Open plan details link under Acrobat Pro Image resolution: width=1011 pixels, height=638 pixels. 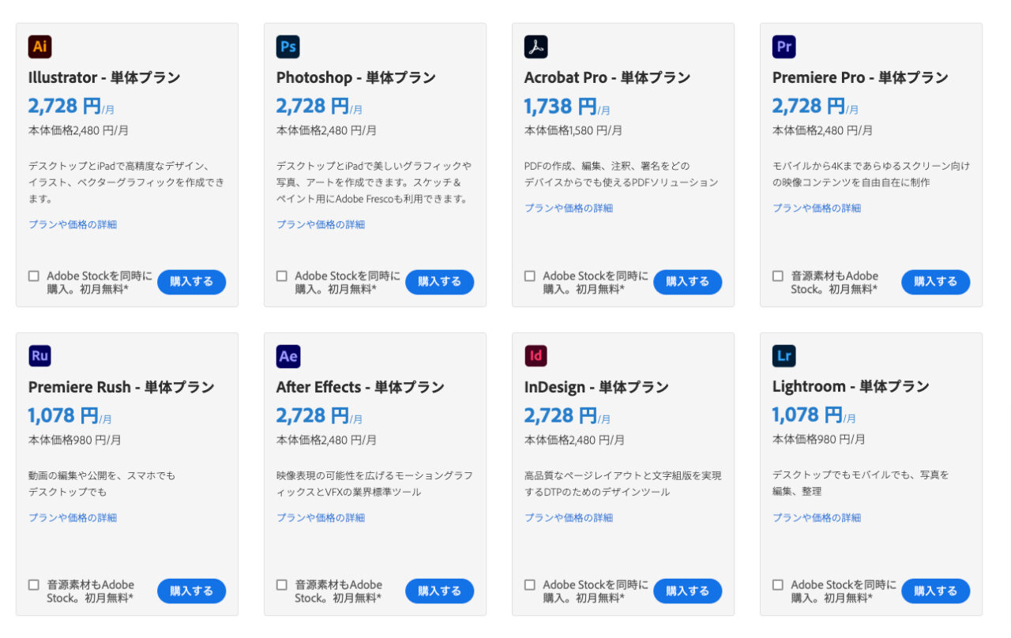click(567, 208)
